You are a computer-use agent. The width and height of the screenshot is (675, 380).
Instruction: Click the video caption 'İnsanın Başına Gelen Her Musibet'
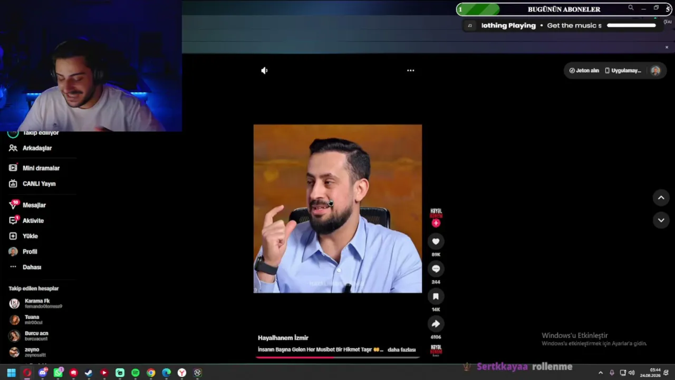[320, 350]
